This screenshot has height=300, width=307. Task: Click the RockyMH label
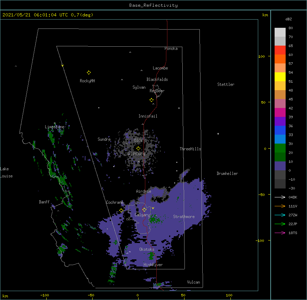pos(87,81)
